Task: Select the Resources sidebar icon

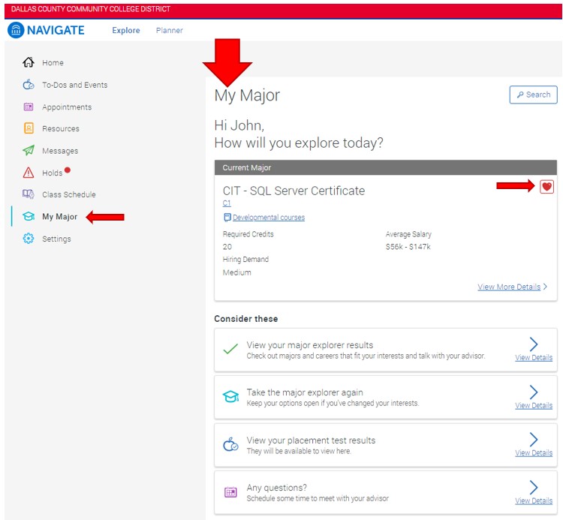Action: click(x=29, y=129)
